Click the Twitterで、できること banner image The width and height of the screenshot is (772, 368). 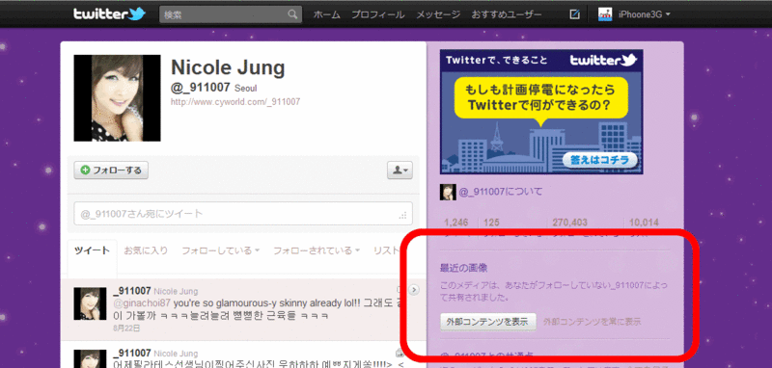tap(541, 112)
